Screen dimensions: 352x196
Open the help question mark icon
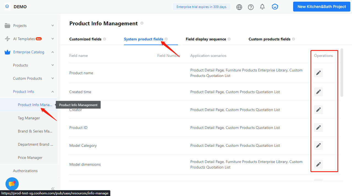[251, 7]
